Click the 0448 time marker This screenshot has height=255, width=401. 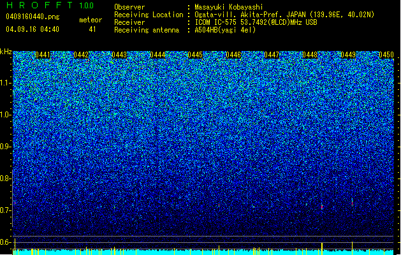pyautogui.click(x=310, y=55)
